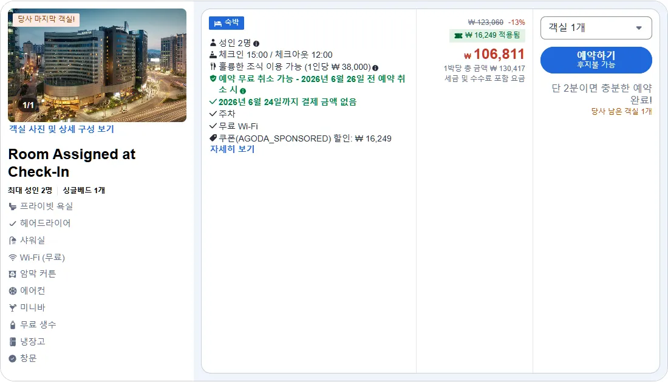668x382 pixels.
Task: Click the 예약하기 booking button
Action: pos(596,60)
